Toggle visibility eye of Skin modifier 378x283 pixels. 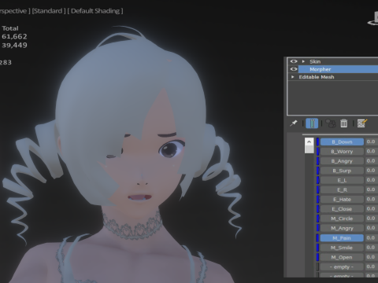tap(294, 61)
